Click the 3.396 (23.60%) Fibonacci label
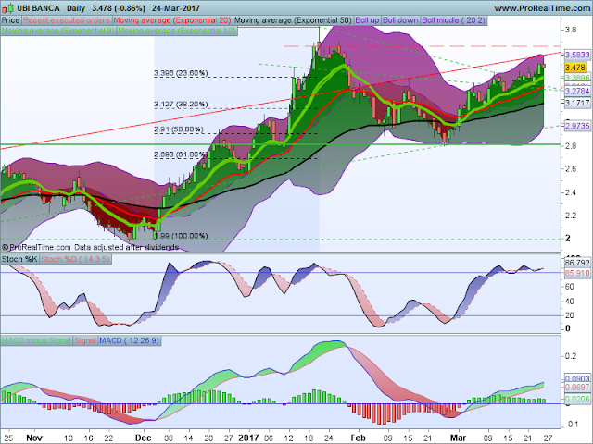593x444 pixels. (181, 73)
